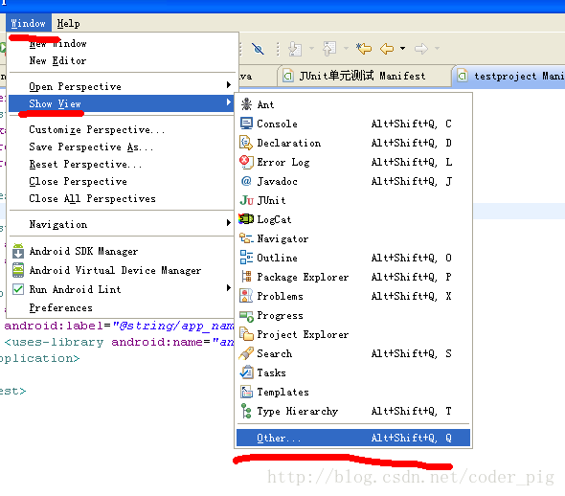The width and height of the screenshot is (565, 496).
Task: Launch Android SDK Manager
Action: (122, 251)
